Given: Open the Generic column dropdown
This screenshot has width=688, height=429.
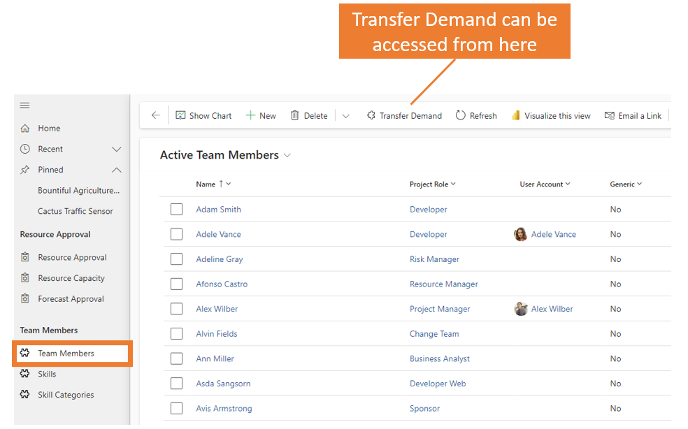Looking at the screenshot, I should pos(639,184).
